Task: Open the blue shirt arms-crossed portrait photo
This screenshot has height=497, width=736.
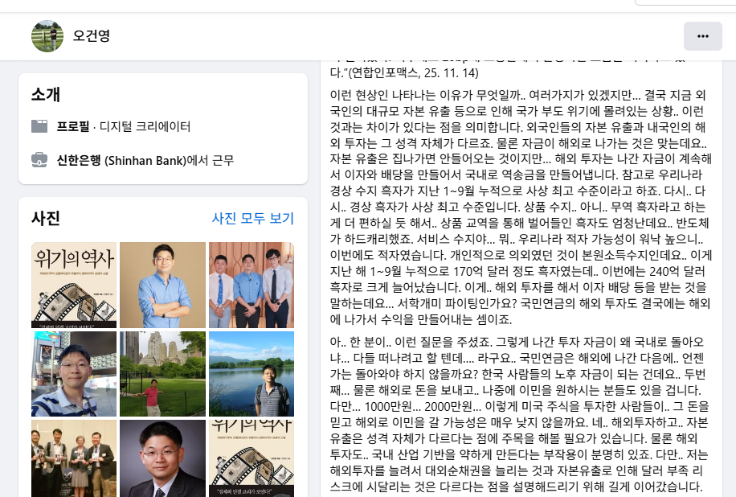Action: (162, 285)
